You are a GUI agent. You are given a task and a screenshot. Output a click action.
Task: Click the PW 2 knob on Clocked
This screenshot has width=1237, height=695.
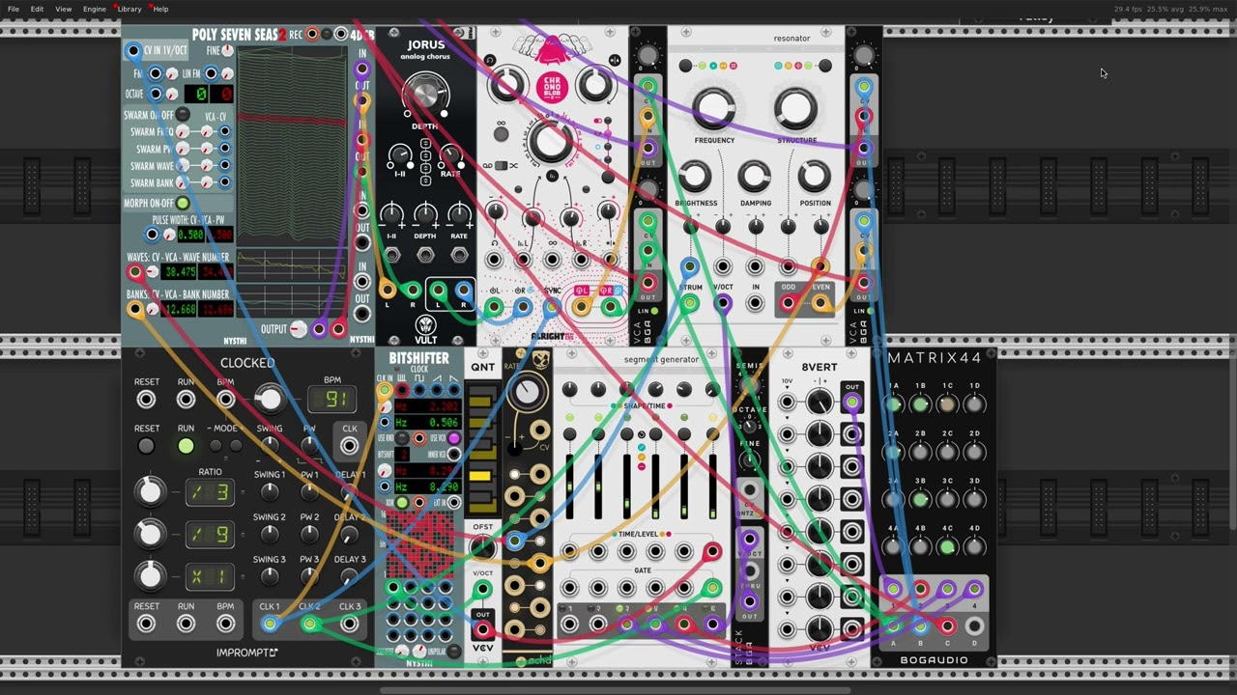pos(309,535)
